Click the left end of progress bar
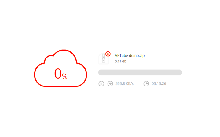Screen dimensions: 220x137 click(100, 72)
